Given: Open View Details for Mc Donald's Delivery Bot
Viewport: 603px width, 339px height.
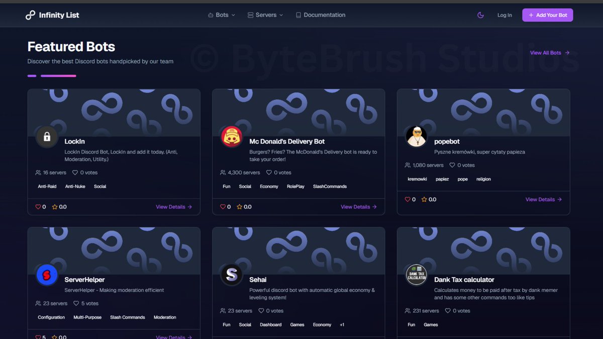Looking at the screenshot, I should 359,207.
